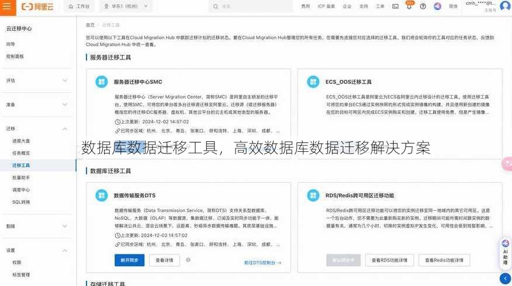This screenshot has height=286, width=512.
Task: Click the clock icon beside the DTS card's 上次更新
Action: [117, 235]
